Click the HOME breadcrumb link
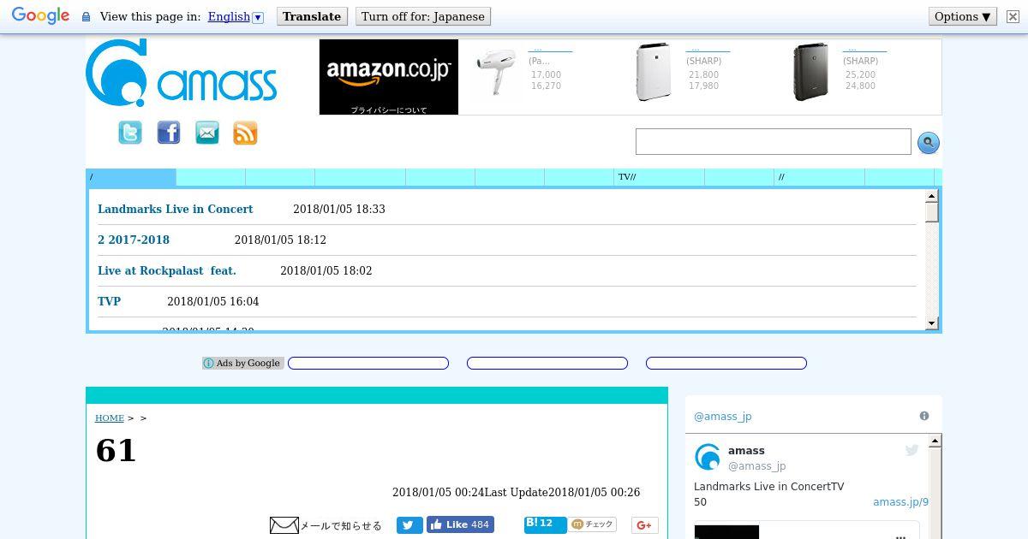The width and height of the screenshot is (1028, 539). [110, 418]
